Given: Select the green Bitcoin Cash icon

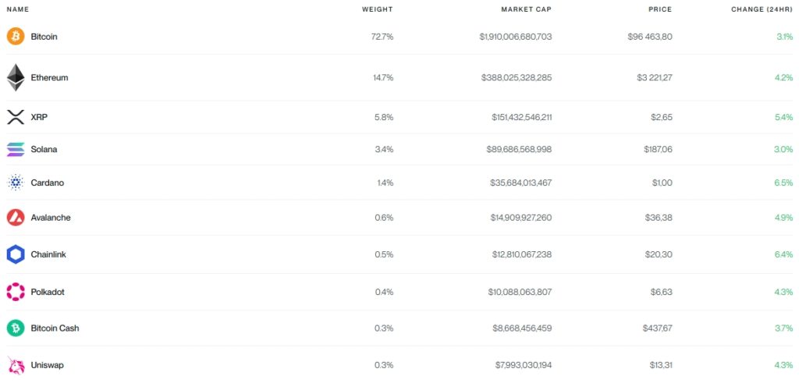Looking at the screenshot, I should pos(16,328).
